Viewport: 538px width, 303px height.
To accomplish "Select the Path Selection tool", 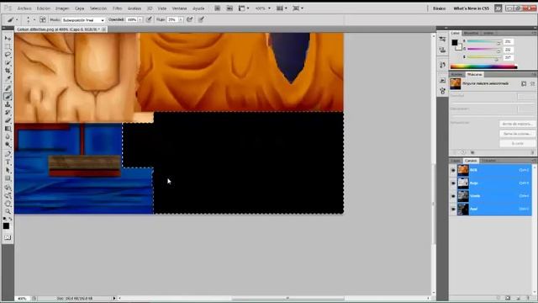I will click(x=8, y=170).
